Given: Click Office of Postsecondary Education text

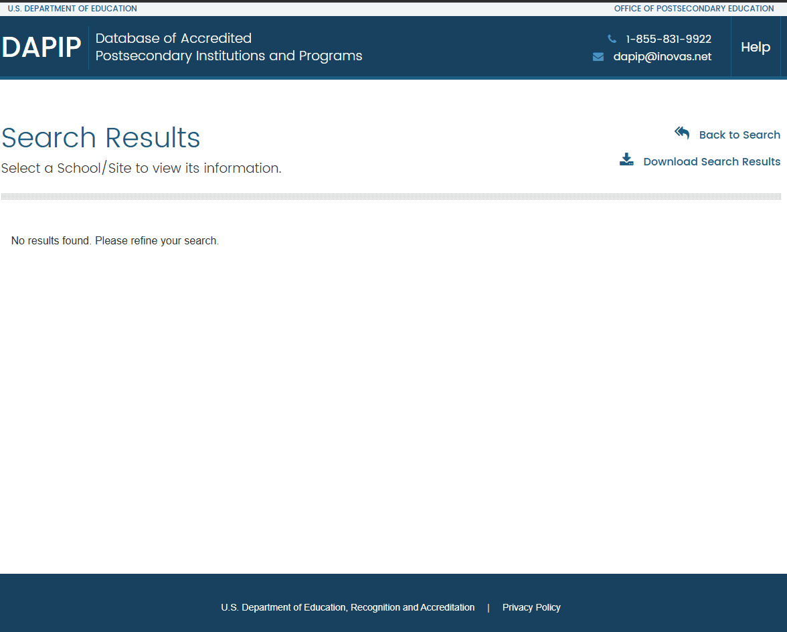Looking at the screenshot, I should 693,9.
